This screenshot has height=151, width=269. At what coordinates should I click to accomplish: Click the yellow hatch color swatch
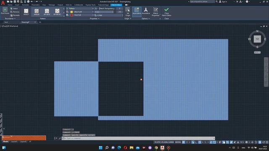[71, 12]
